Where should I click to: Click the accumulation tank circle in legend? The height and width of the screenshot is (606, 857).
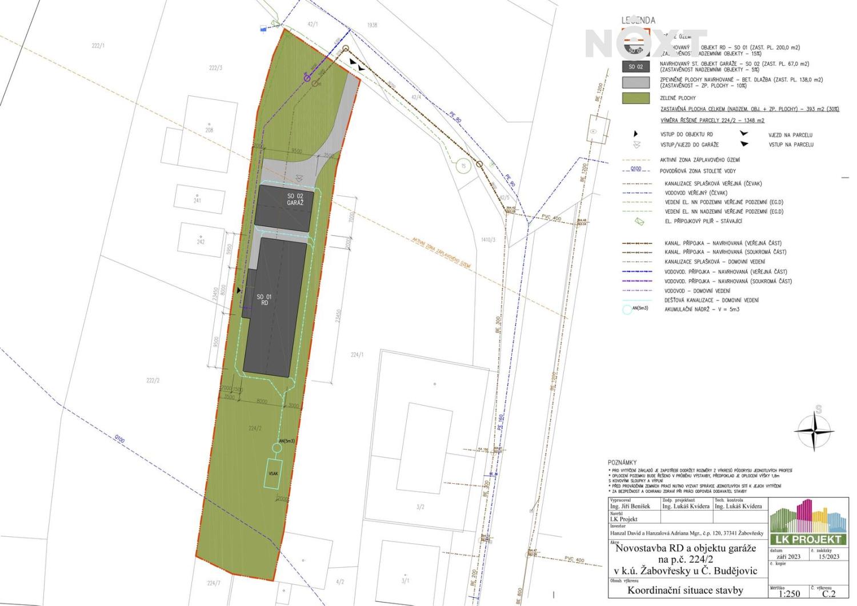(x=627, y=310)
